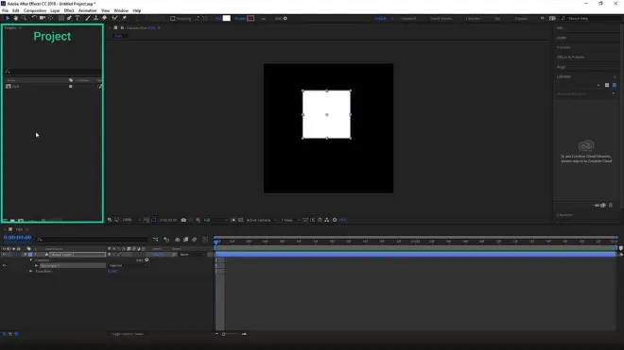
Task: Click the timeline layer search field
Action: tap(93, 240)
